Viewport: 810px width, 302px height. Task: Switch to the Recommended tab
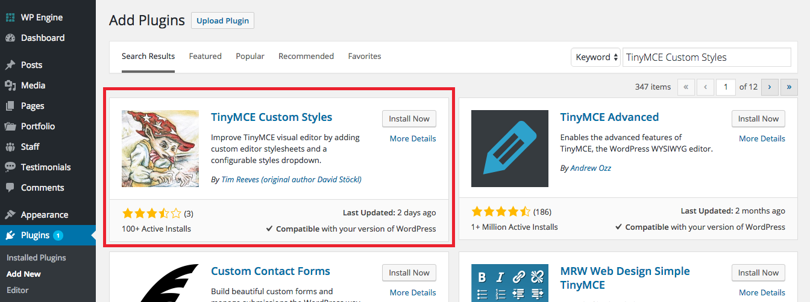pyautogui.click(x=306, y=56)
